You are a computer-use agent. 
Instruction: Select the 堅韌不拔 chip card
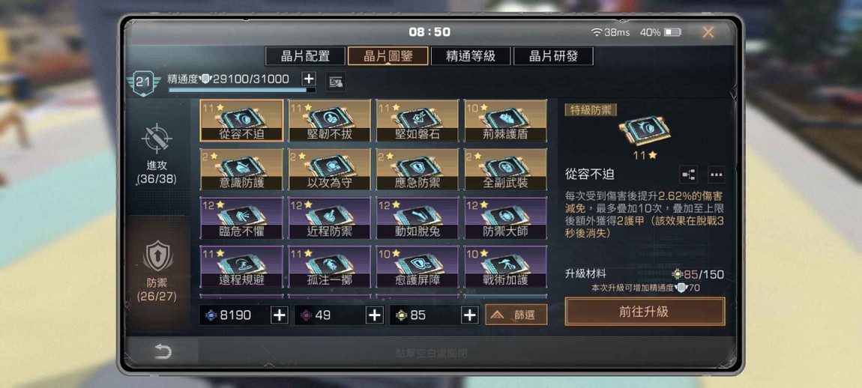click(329, 121)
